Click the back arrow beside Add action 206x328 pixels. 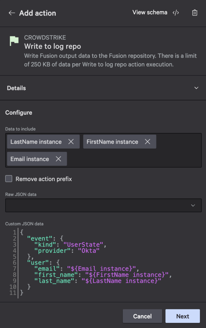click(x=12, y=13)
